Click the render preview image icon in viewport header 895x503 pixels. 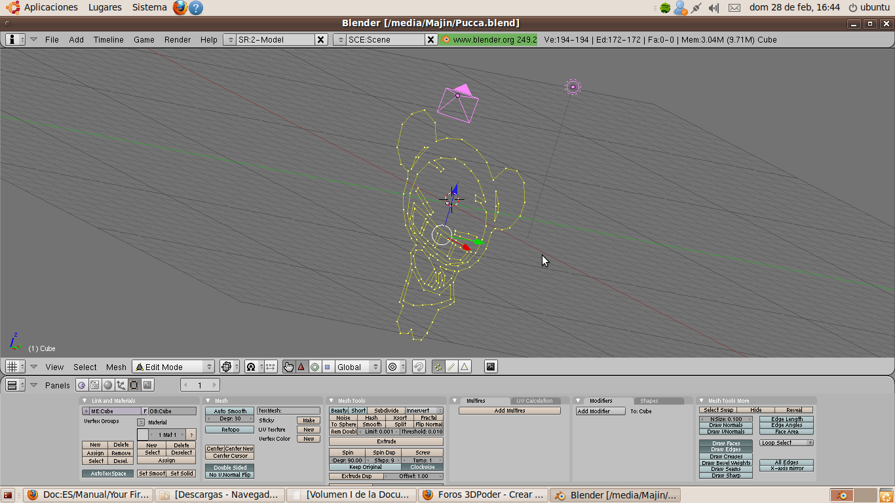491,367
